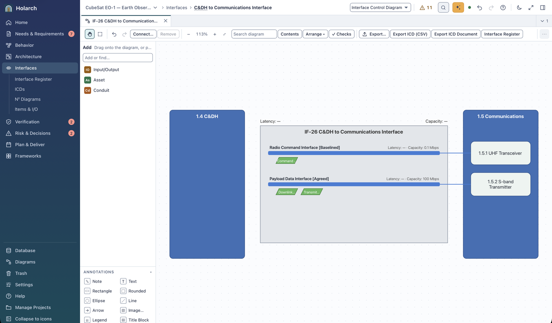Open the AI assistant sparkle button
The width and height of the screenshot is (552, 323).
tap(458, 8)
